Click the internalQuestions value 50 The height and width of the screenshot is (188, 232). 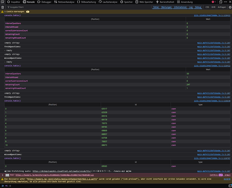pos(188,74)
